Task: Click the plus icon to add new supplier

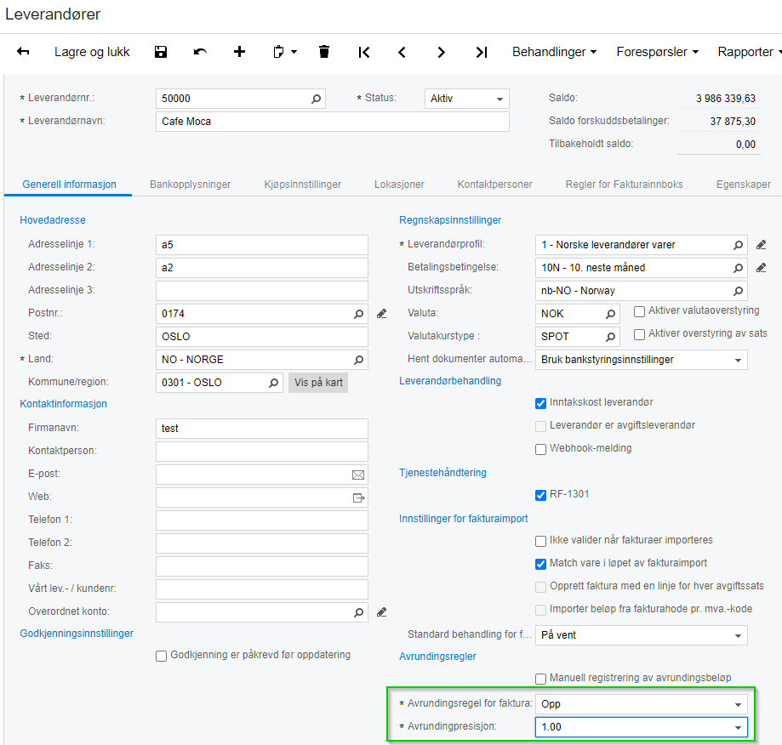Action: click(x=239, y=52)
